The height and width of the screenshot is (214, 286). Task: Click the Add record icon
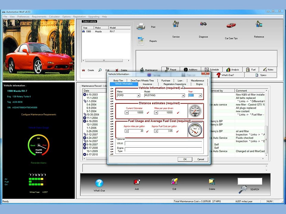coord(137,182)
